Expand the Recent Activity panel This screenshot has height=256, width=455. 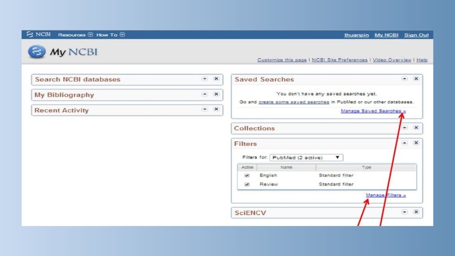(205, 109)
